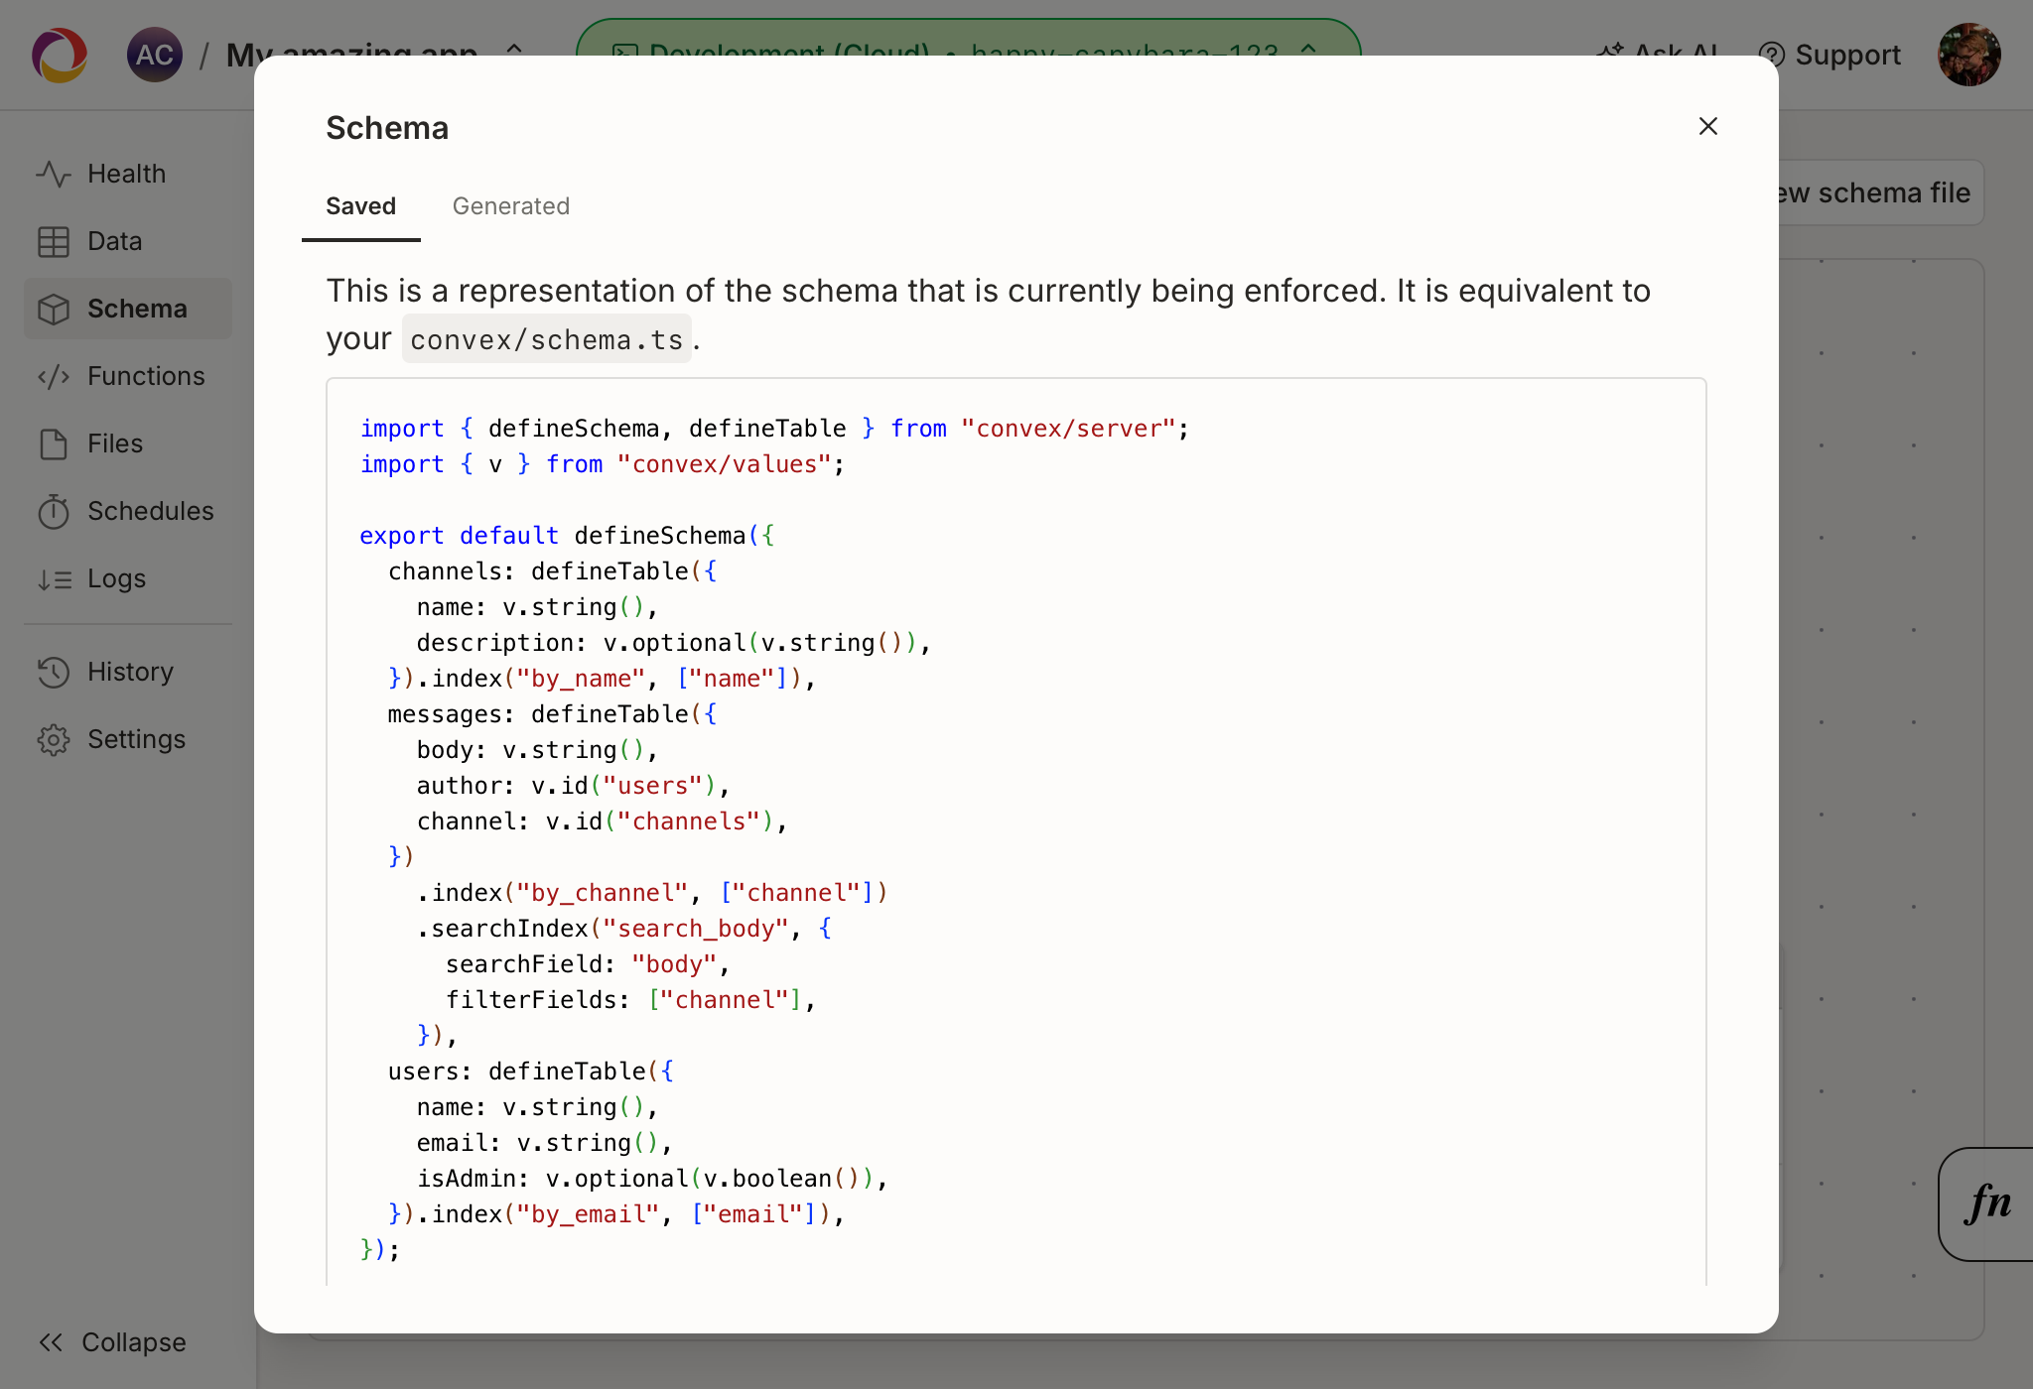The image size is (2033, 1389).
Task: Click the Functions code icon
Action: pyautogui.click(x=54, y=376)
